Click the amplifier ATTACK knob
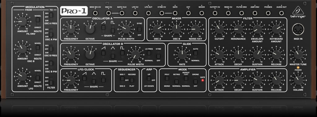The width and height of the screenshot is (317, 117). 219,80
